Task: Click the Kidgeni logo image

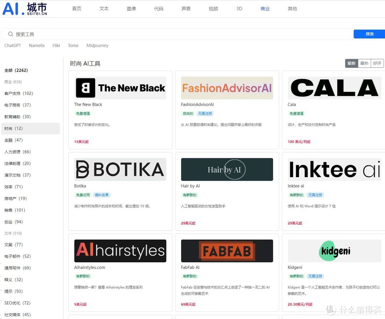Action: click(334, 251)
